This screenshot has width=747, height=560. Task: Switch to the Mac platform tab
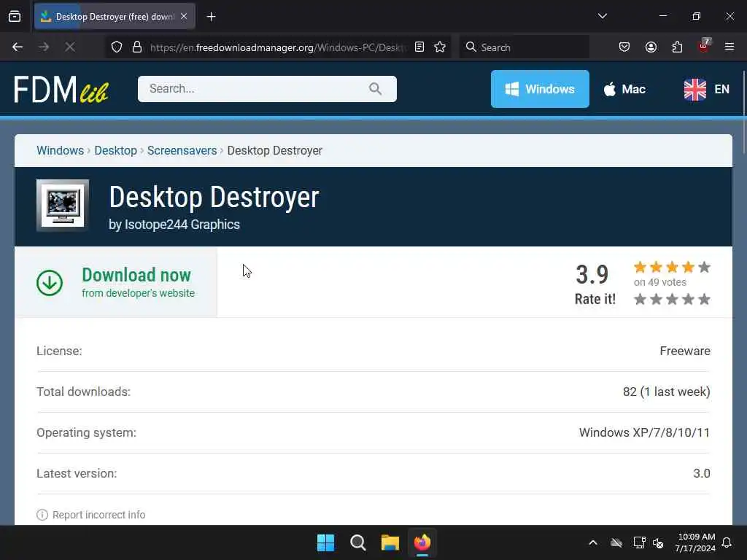click(624, 89)
